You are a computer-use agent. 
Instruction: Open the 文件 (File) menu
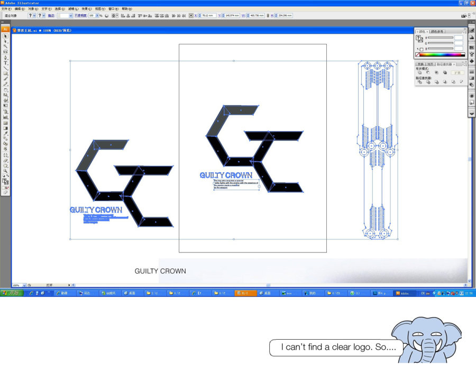(6, 9)
